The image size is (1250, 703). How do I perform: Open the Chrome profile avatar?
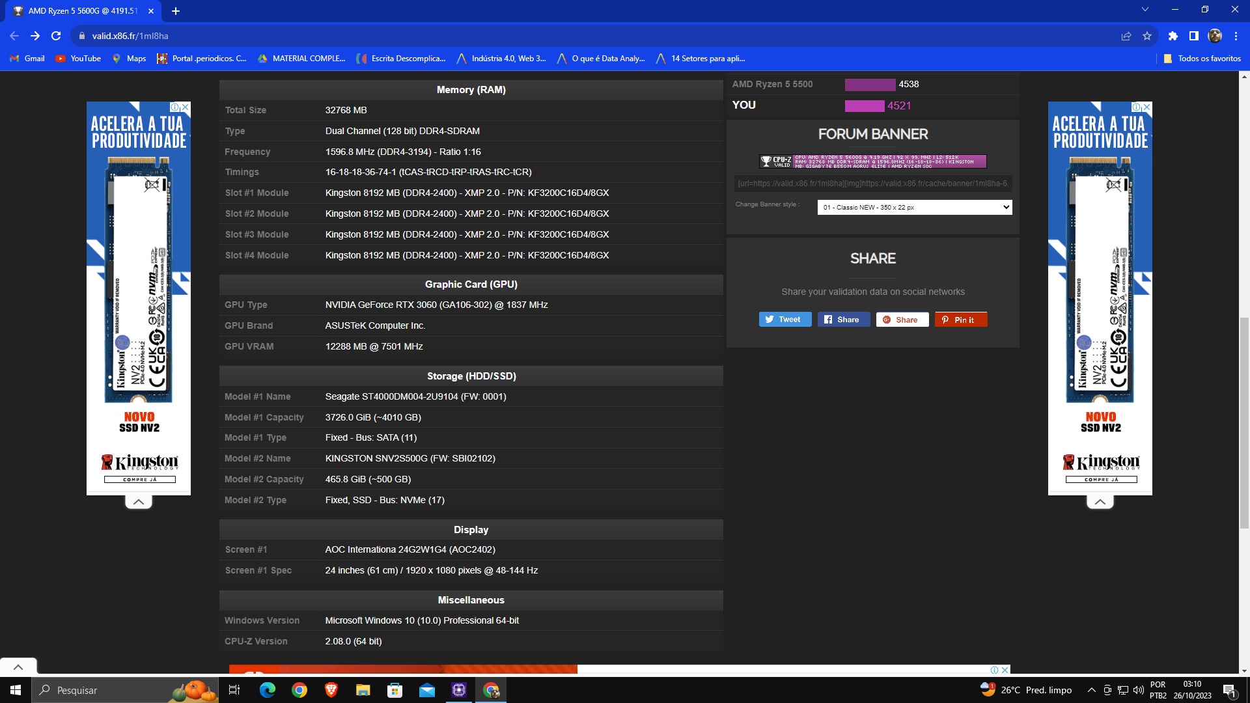pyautogui.click(x=1215, y=36)
